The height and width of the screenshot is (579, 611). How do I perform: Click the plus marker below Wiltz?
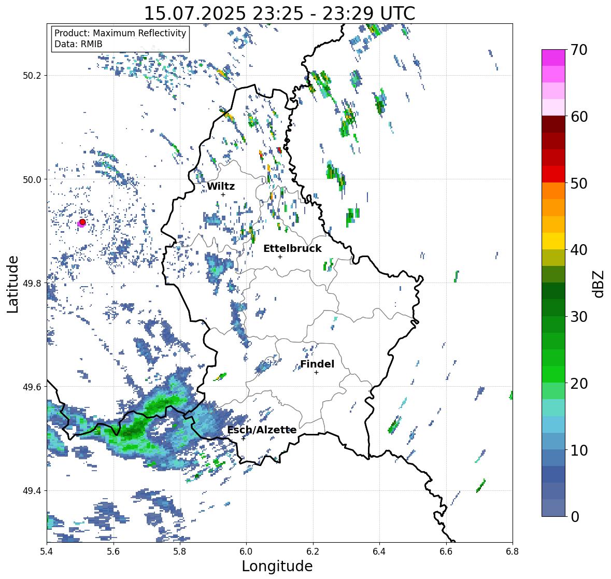coord(223,194)
